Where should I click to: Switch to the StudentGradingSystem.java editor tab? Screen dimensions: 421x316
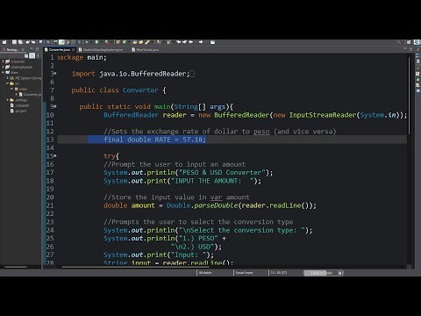(x=101, y=50)
